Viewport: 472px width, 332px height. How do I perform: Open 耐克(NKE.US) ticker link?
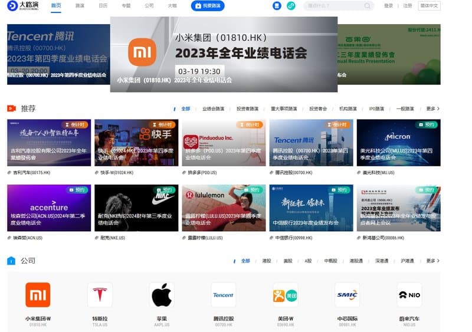click(113, 238)
